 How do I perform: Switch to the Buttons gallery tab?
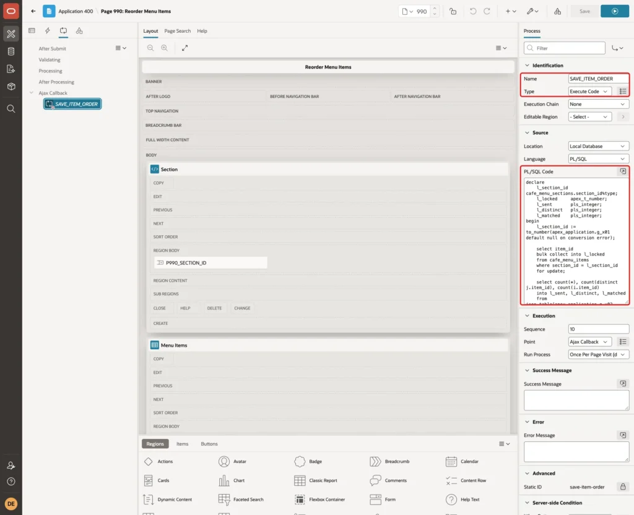point(209,444)
